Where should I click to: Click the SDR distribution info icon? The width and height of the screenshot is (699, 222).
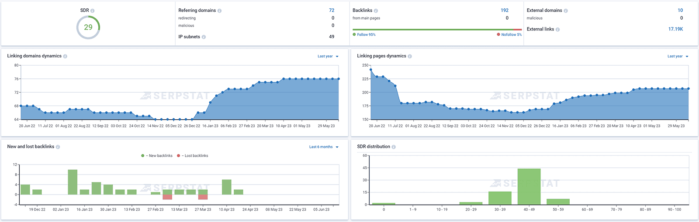tap(394, 147)
